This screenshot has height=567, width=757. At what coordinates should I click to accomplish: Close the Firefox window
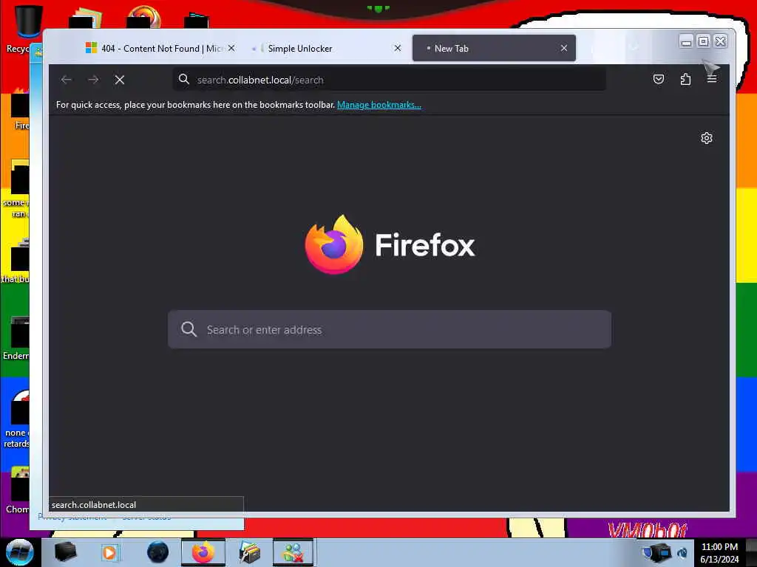click(x=720, y=42)
